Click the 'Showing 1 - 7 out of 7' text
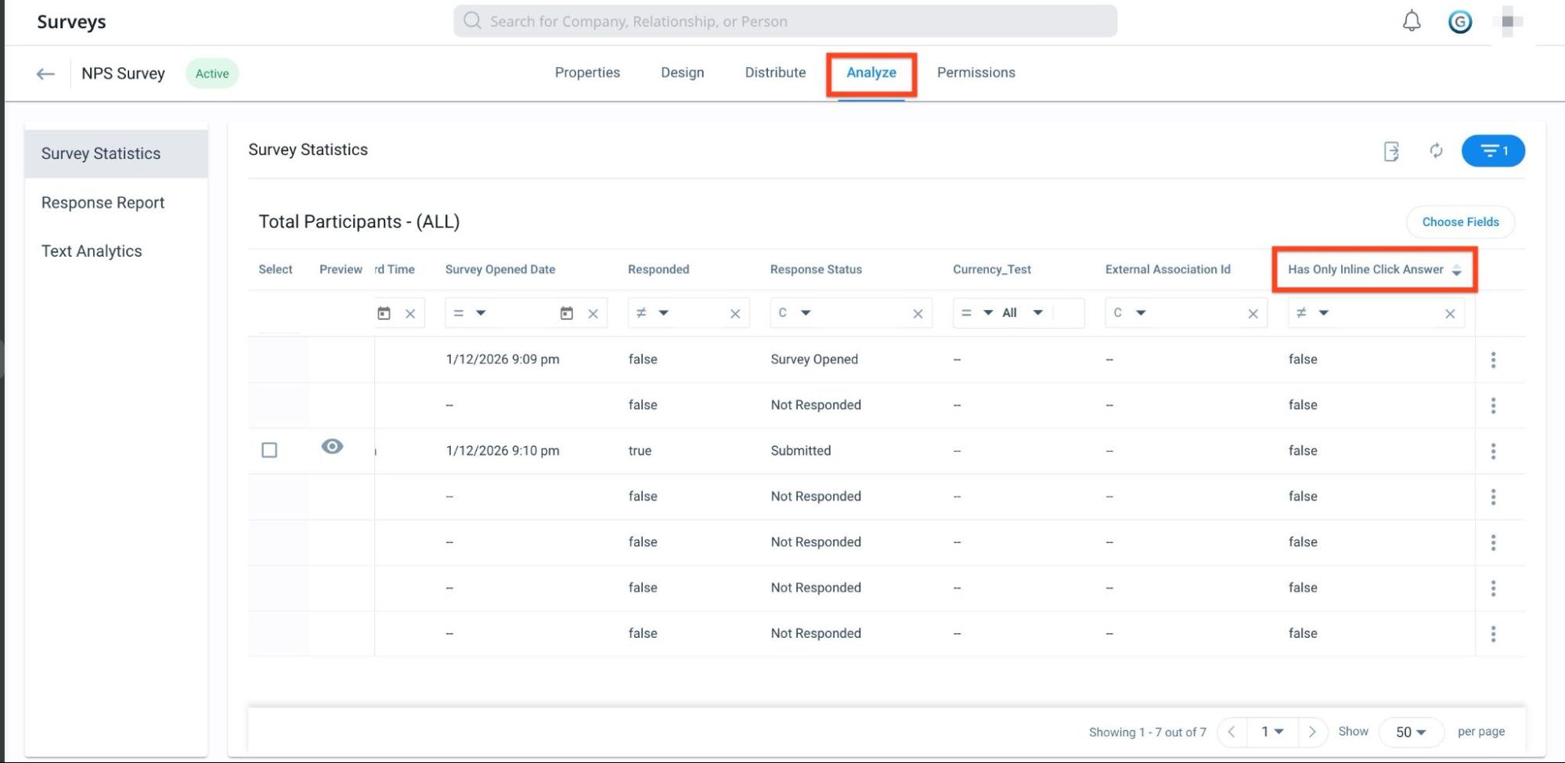This screenshot has width=1565, height=763. point(1147,732)
